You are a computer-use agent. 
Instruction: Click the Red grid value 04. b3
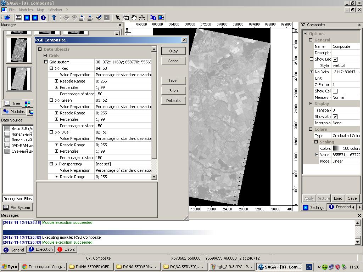[101, 68]
